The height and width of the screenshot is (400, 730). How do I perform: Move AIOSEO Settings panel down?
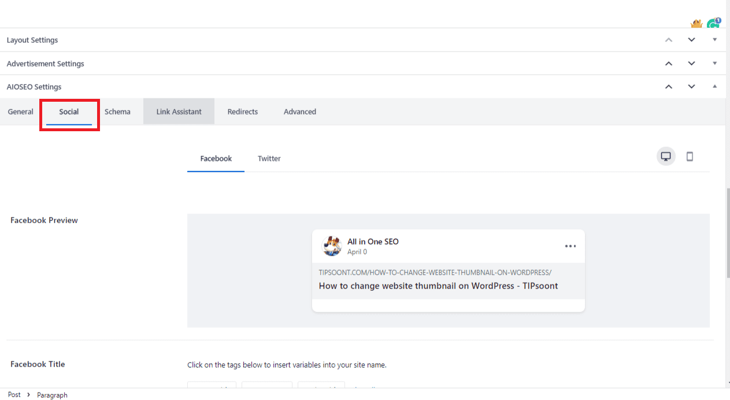[691, 87]
